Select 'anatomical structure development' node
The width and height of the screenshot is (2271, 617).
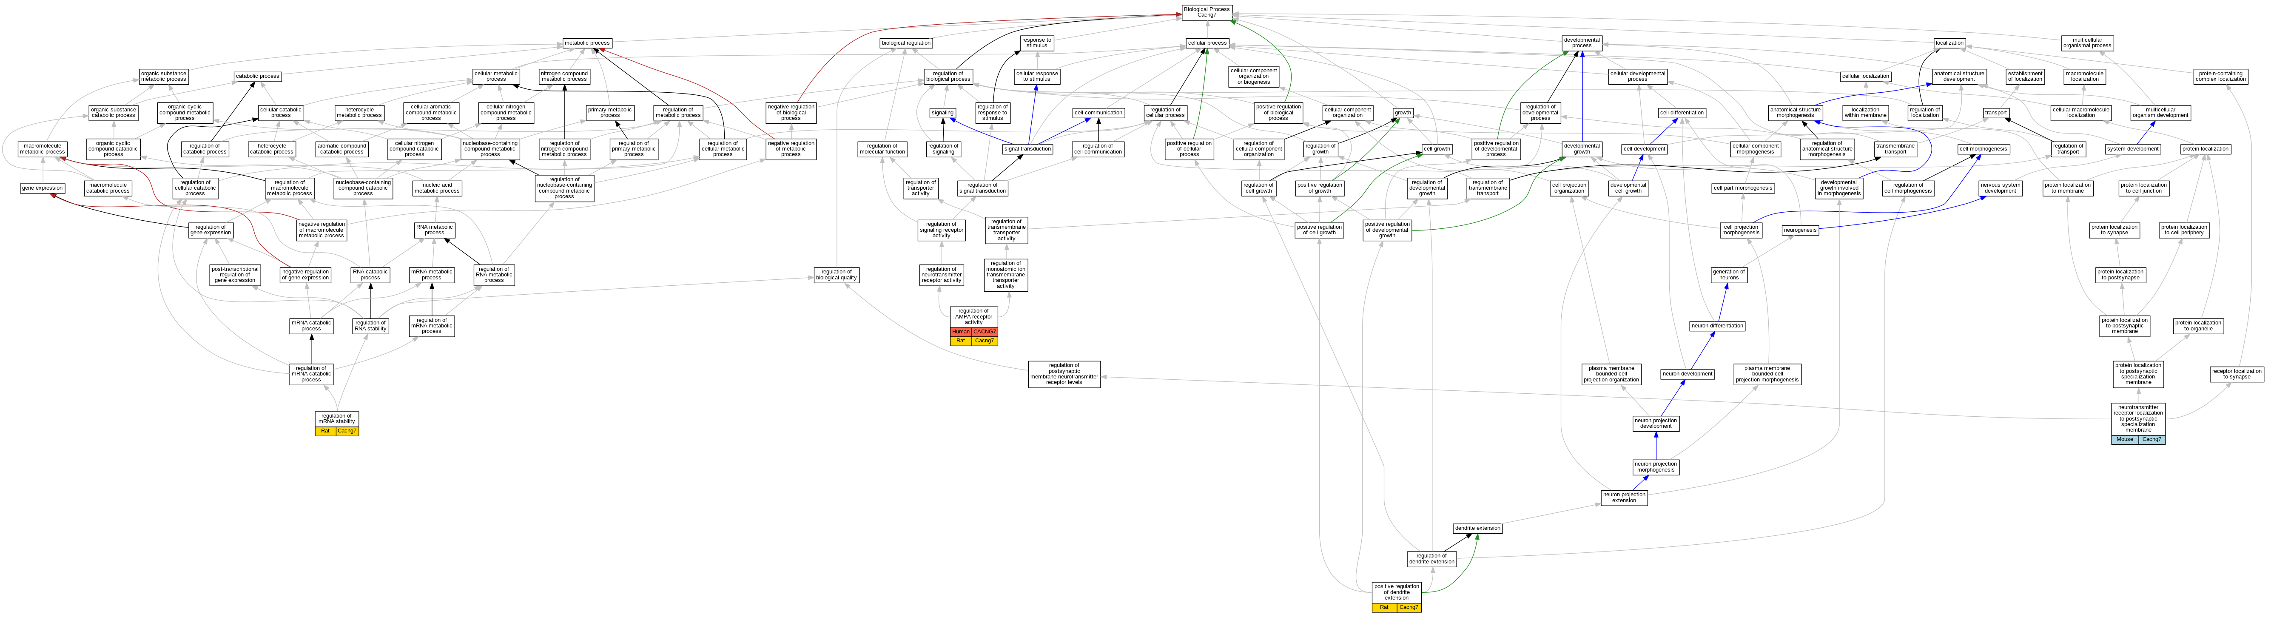(x=1959, y=76)
